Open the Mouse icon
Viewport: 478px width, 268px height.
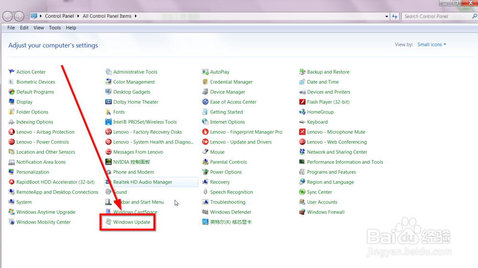click(x=205, y=151)
